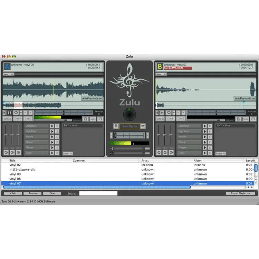Kill Bass band on deck A

(x=6, y=152)
